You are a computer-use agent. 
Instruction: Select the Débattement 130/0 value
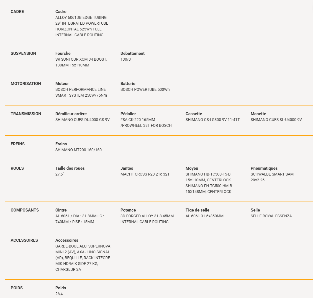[x=125, y=59]
